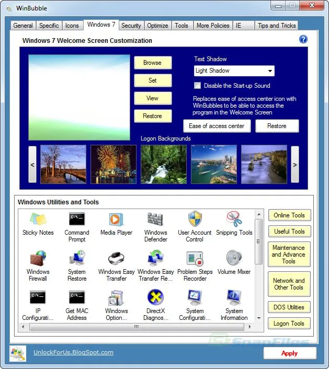Open the IE tab
This screenshot has height=369, width=329.
244,26
